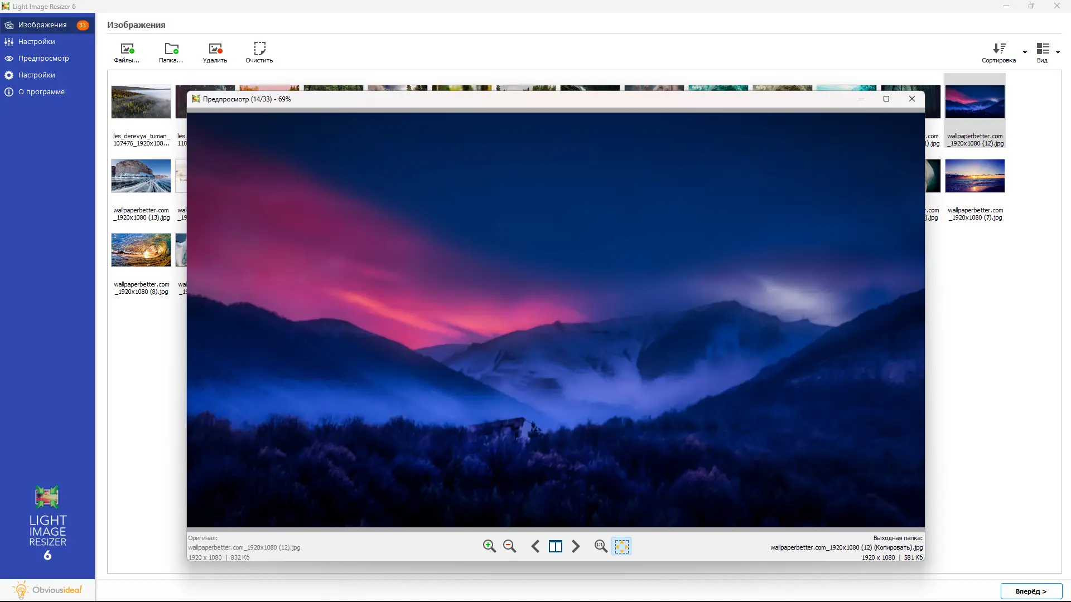Zoom in on the preview image
Viewport: 1071px width, 602px height.
(x=489, y=546)
